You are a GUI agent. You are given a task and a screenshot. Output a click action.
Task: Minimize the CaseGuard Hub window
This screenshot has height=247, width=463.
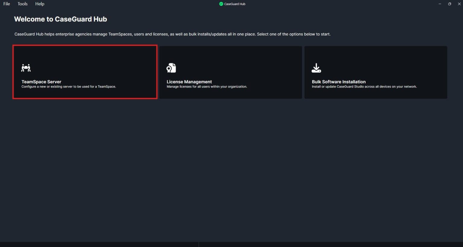[x=439, y=4]
